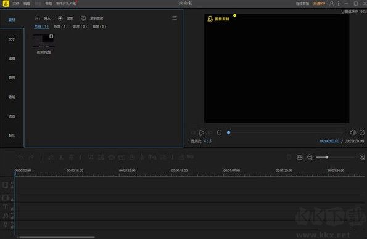Open the three-dot more menu in title bar
This screenshot has height=239, width=367.
(x=339, y=3)
